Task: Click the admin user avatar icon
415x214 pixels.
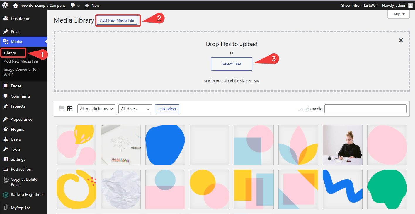Action: pyautogui.click(x=410, y=5)
